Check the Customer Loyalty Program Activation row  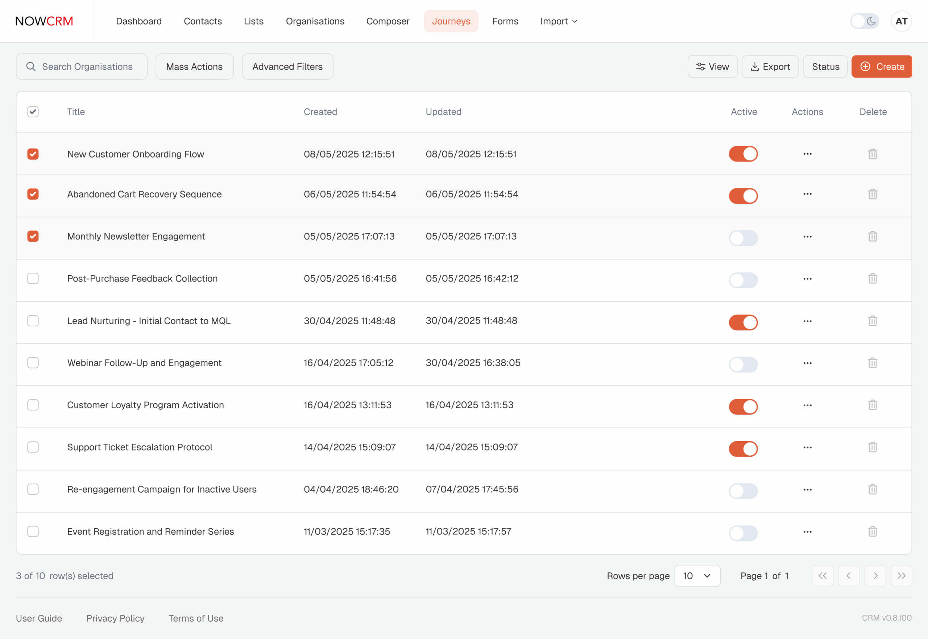(33, 405)
